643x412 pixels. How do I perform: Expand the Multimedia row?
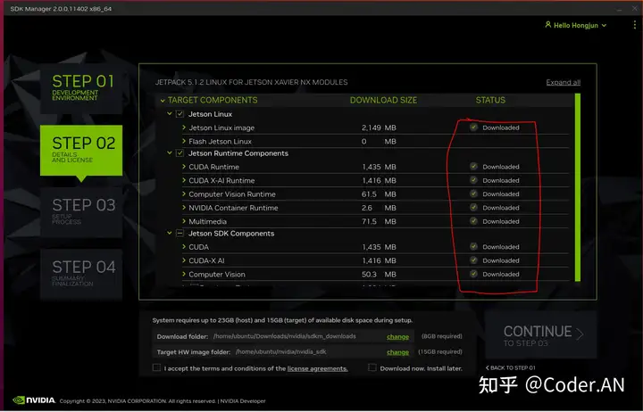[x=184, y=221]
